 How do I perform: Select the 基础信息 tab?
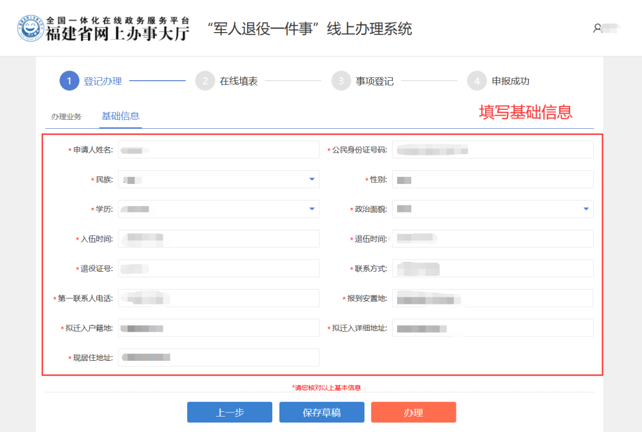[x=120, y=116]
